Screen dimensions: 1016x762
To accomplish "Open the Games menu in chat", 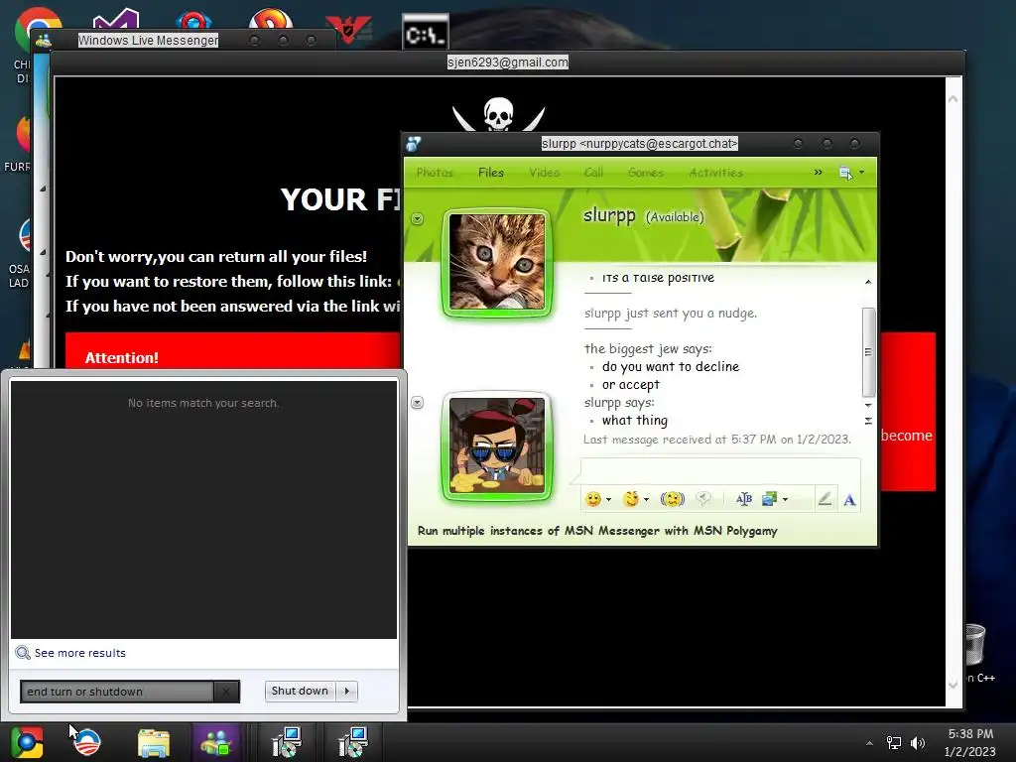I will pos(645,173).
